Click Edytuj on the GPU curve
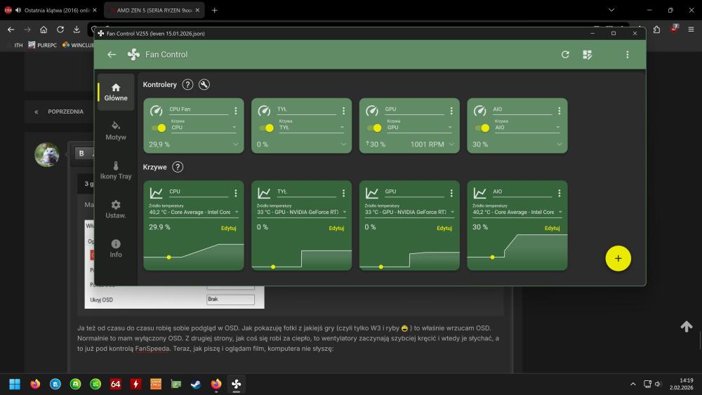 444,228
